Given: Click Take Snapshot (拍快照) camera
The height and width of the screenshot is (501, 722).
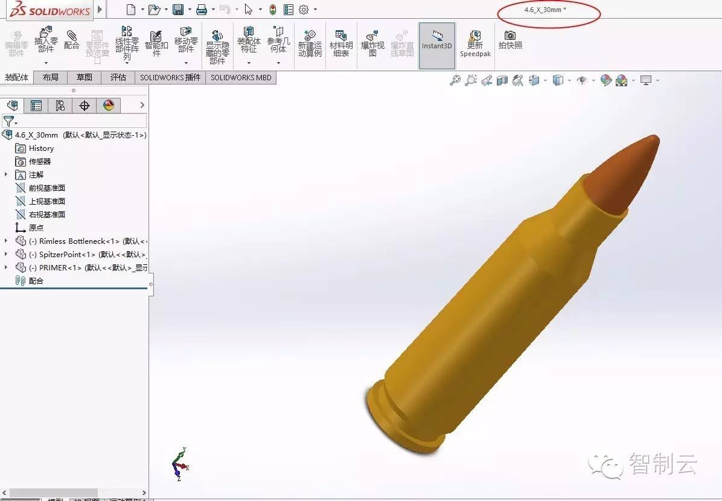Looking at the screenshot, I should (510, 40).
